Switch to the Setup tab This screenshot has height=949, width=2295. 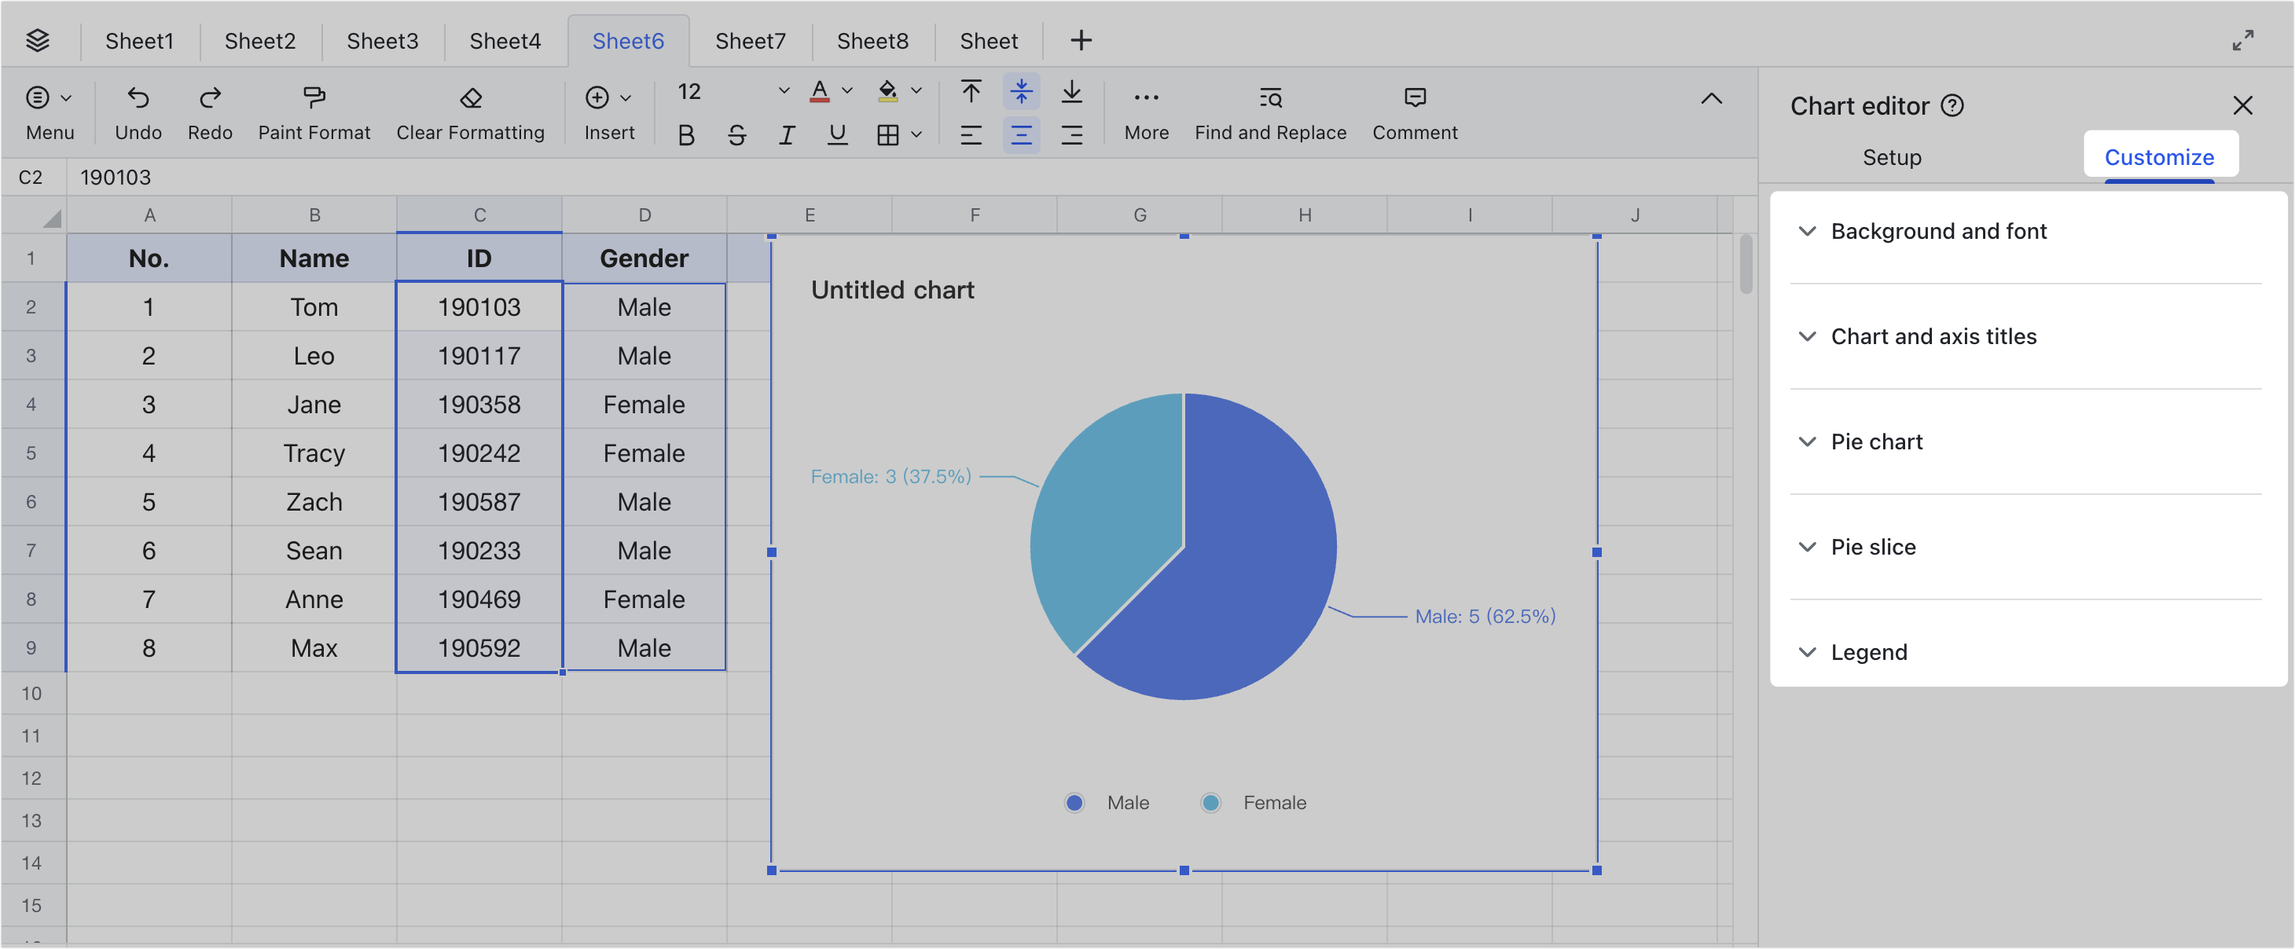coord(1892,158)
